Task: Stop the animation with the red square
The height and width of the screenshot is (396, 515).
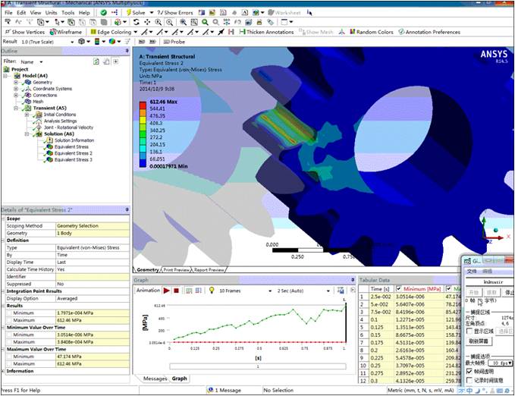Action: tap(176, 290)
